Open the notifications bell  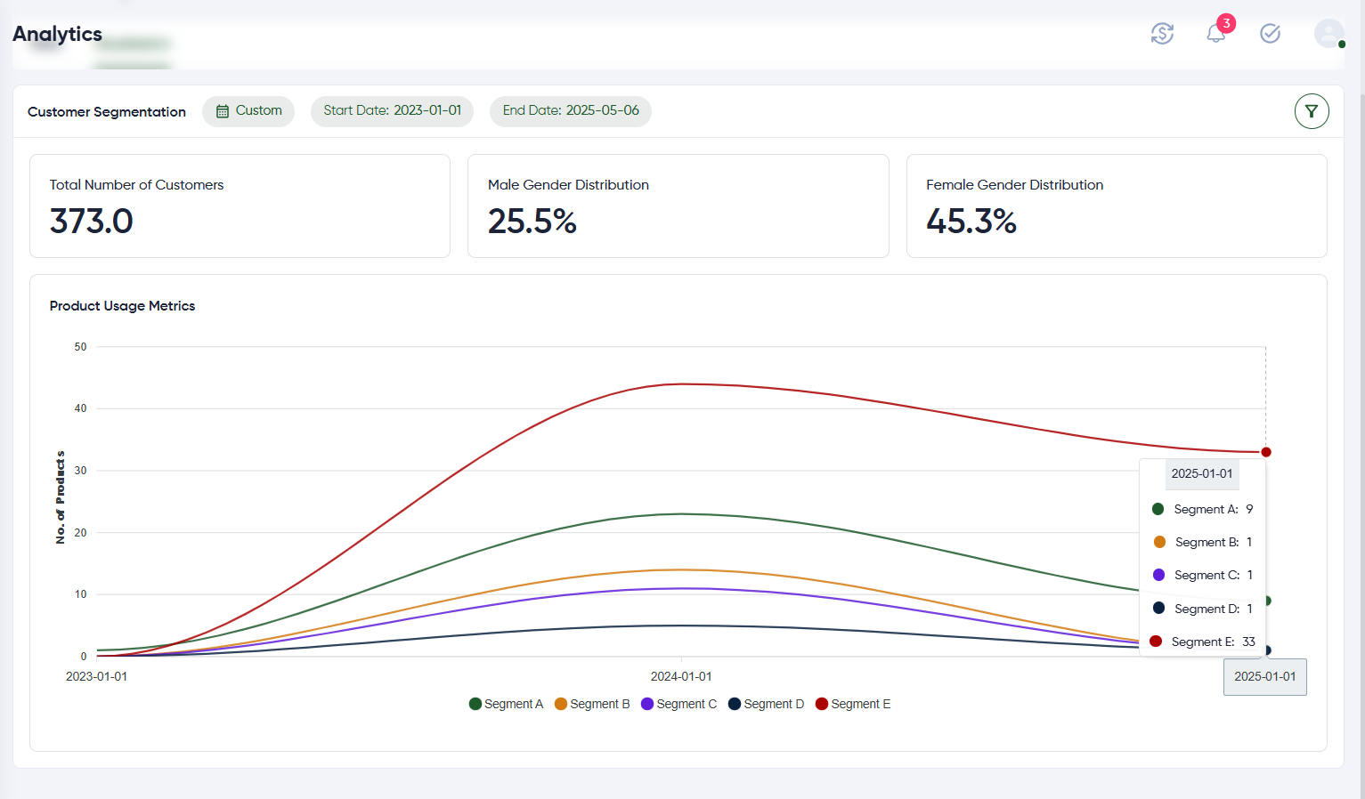click(1215, 34)
